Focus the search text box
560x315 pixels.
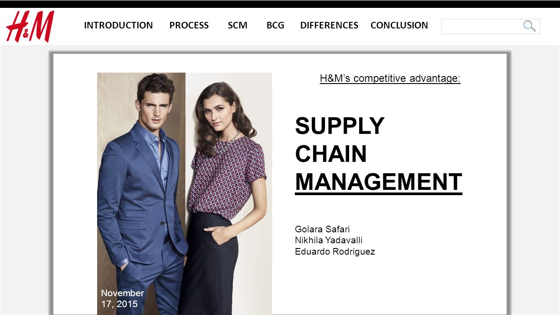[x=490, y=26]
